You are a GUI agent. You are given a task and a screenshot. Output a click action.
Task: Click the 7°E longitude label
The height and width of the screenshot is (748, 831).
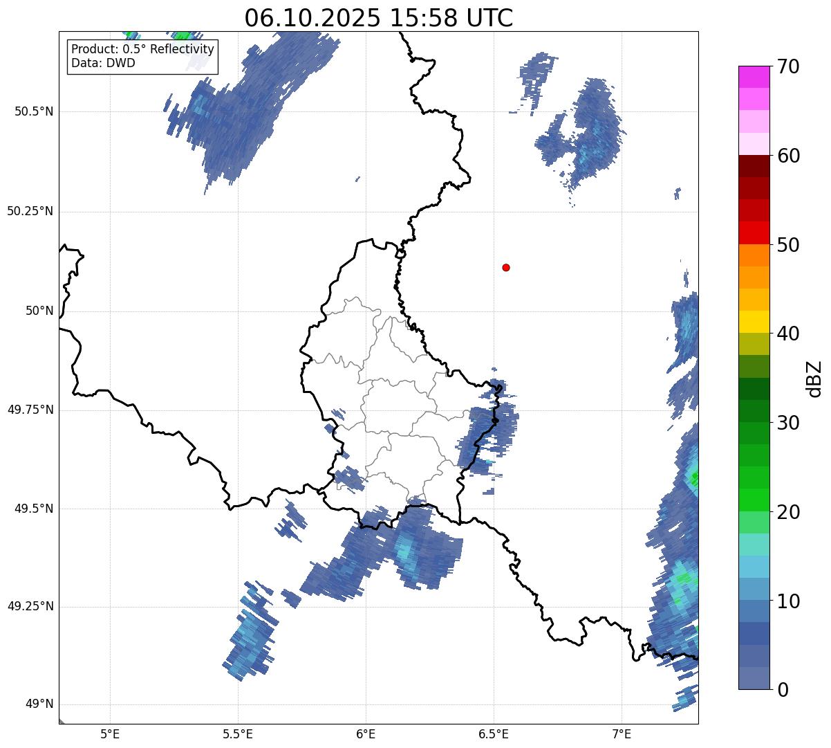pos(622,733)
